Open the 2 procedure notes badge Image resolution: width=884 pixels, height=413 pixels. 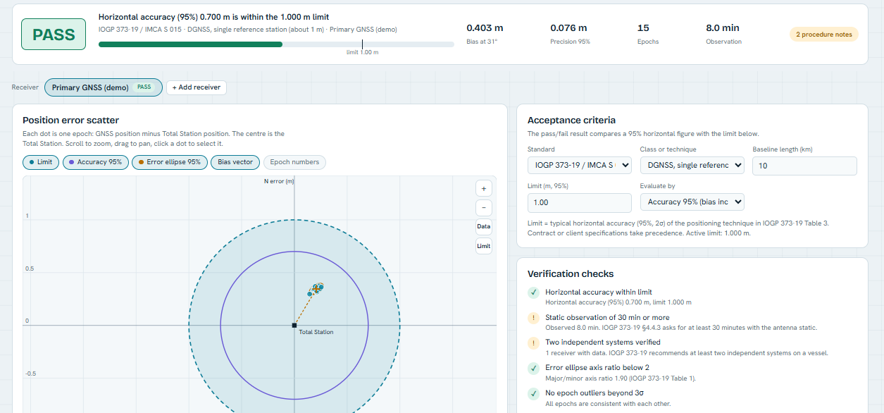[823, 34]
